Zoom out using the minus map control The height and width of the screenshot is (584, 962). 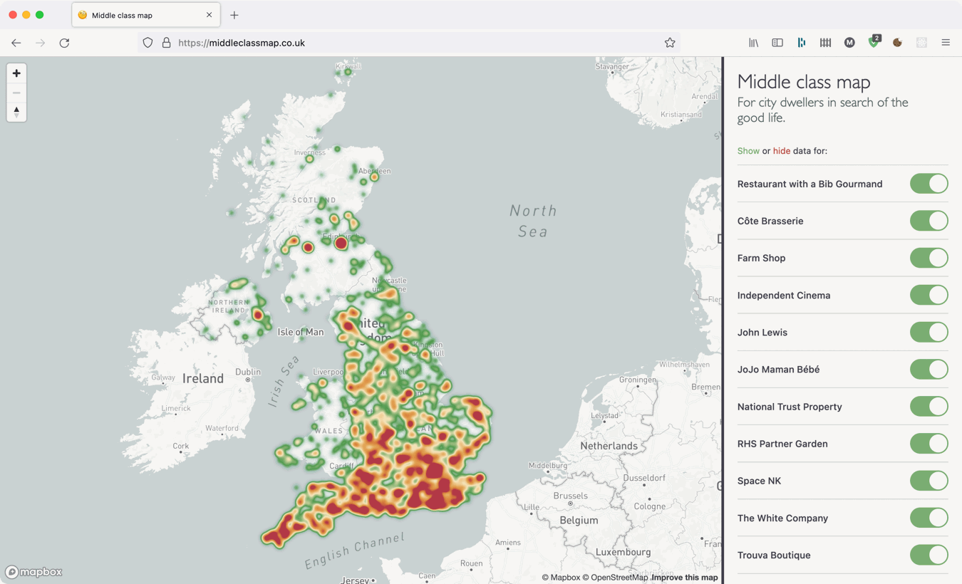[x=16, y=92]
